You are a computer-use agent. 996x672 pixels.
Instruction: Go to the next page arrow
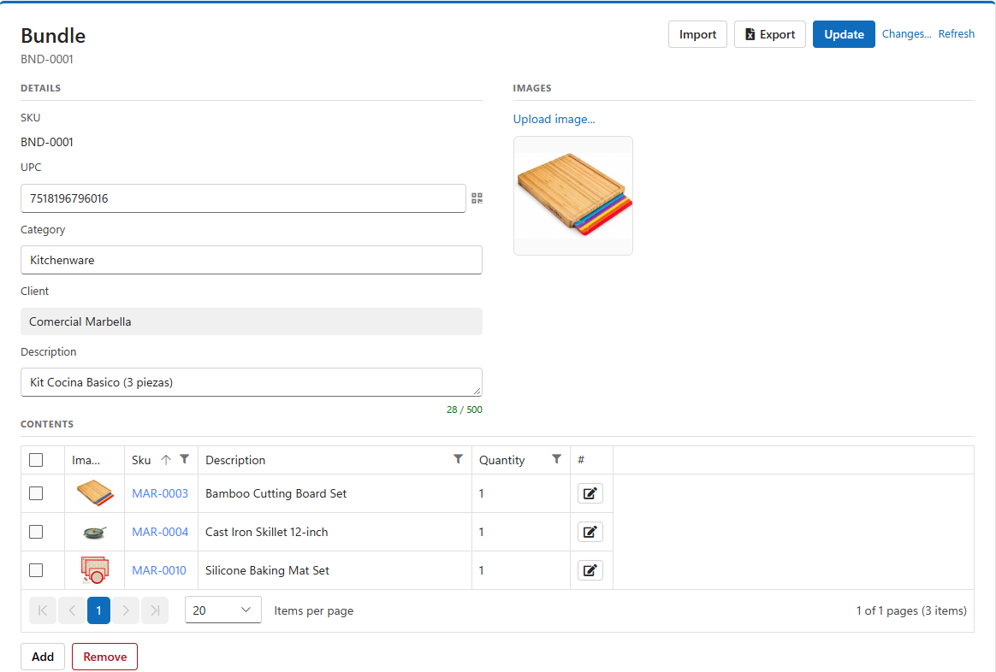tap(126, 610)
